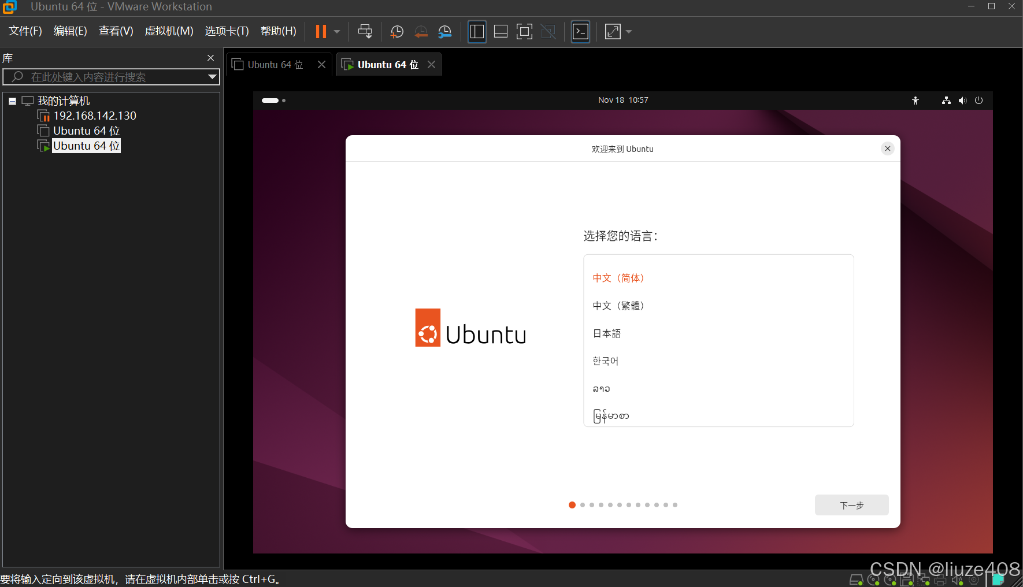Click the 下一步 next button
Viewport: 1023px width, 587px height.
click(x=851, y=505)
